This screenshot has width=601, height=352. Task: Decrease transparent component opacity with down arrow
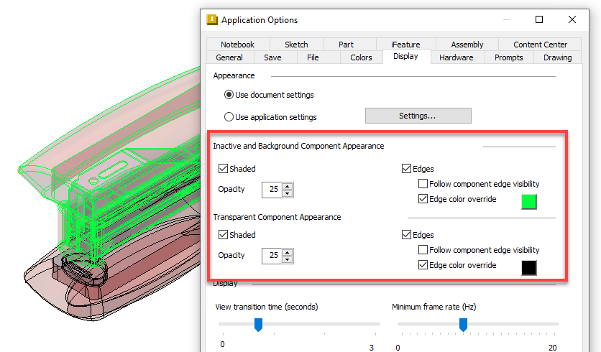point(288,260)
